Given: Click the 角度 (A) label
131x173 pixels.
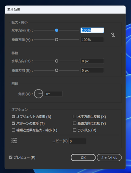Looking at the screenshot, I should tap(25, 94).
